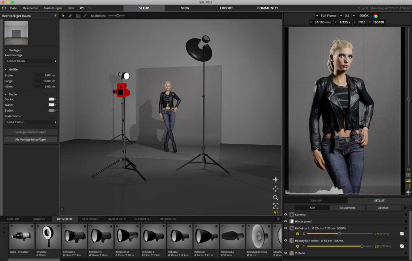Open the Einstellungen menu
The image size is (412, 261).
53,8
